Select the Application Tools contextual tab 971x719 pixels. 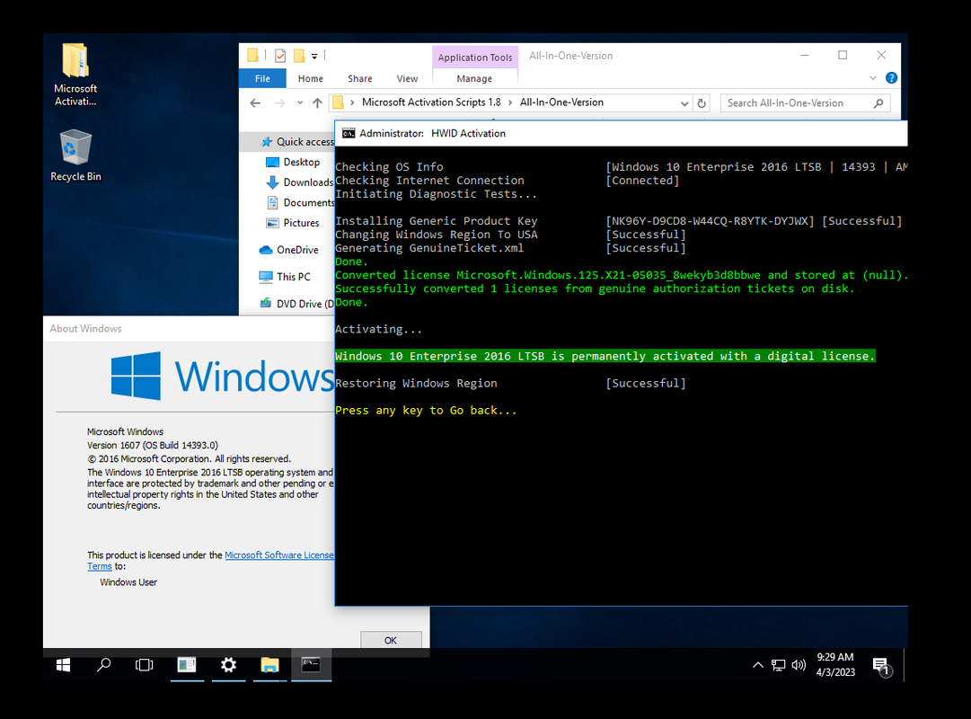pyautogui.click(x=475, y=57)
